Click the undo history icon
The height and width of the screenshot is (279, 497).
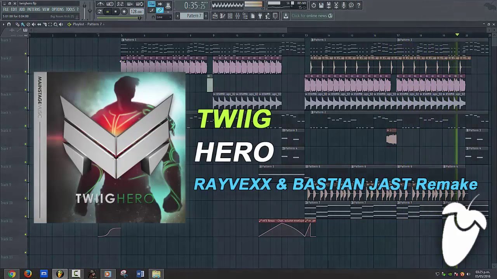(x=314, y=5)
